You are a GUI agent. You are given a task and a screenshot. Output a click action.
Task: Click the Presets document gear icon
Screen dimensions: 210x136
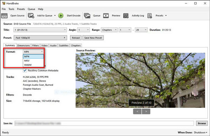pyautogui.click(x=149, y=16)
